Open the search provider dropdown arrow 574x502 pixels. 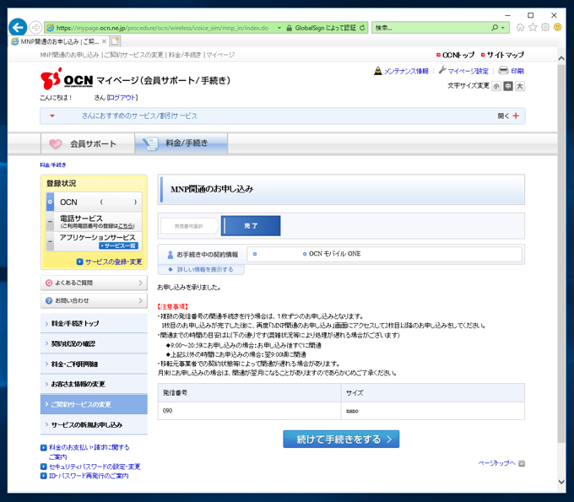(503, 28)
